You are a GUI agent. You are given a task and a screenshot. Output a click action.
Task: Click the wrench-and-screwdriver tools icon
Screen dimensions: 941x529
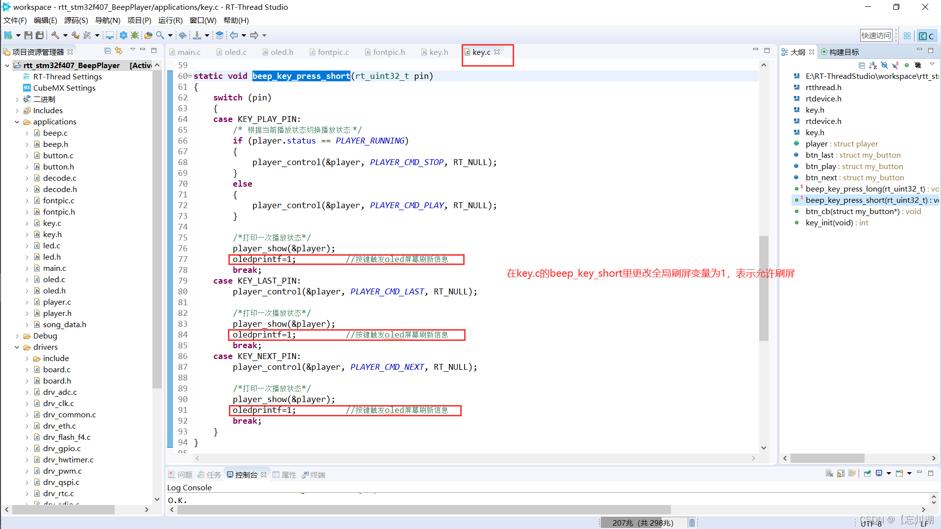pyautogui.click(x=87, y=35)
